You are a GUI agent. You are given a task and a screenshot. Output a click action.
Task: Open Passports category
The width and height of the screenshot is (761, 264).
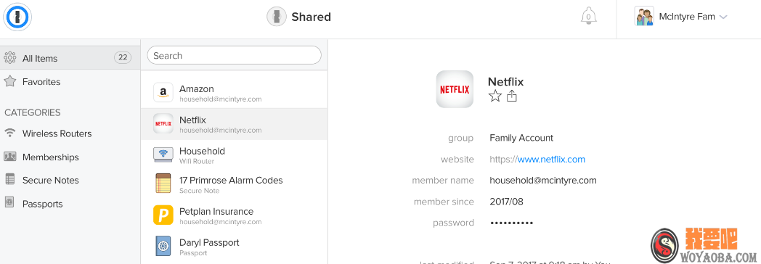[x=42, y=204]
